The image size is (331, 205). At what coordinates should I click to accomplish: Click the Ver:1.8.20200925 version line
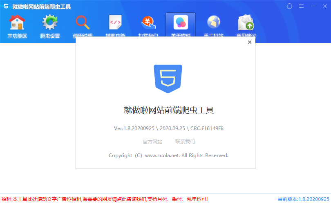point(169,128)
